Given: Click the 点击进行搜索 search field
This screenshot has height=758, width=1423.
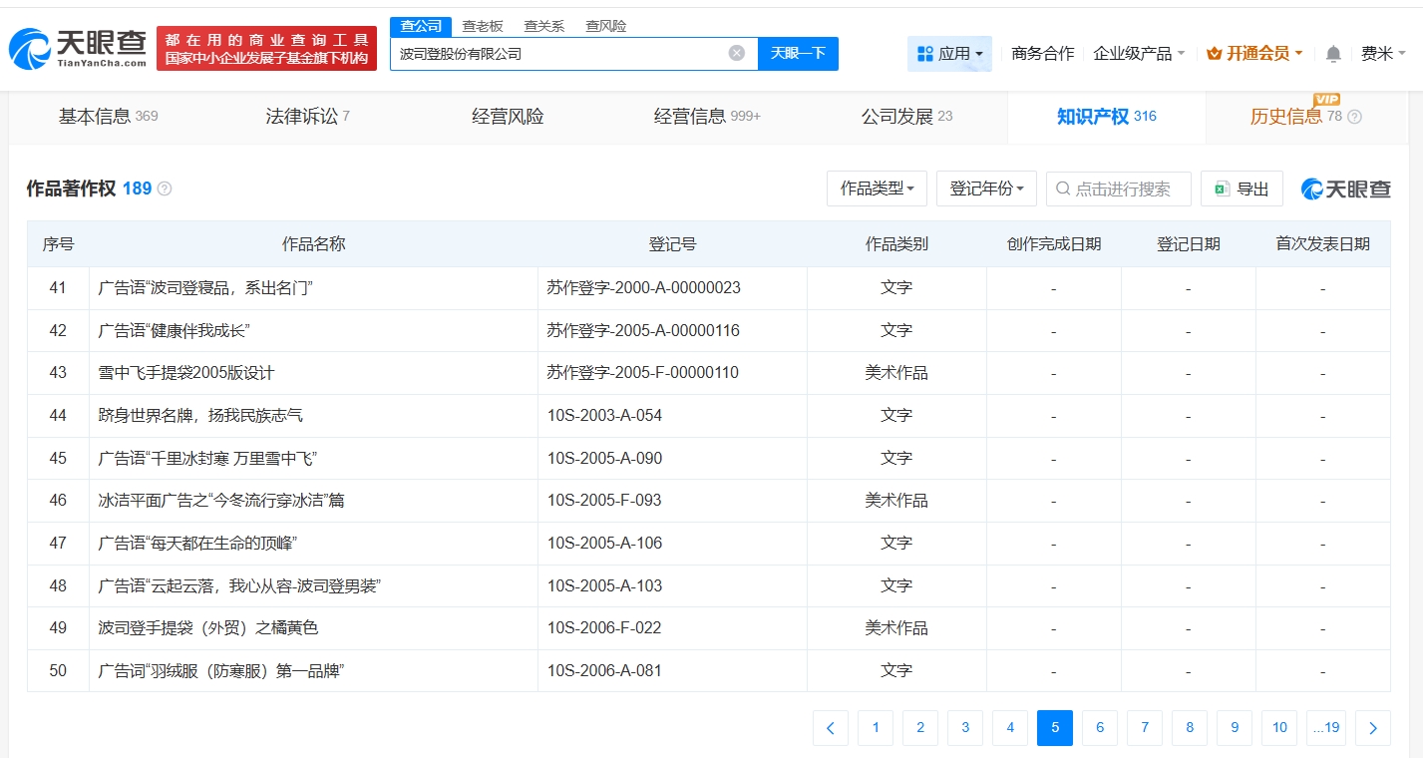Looking at the screenshot, I should (x=1123, y=189).
